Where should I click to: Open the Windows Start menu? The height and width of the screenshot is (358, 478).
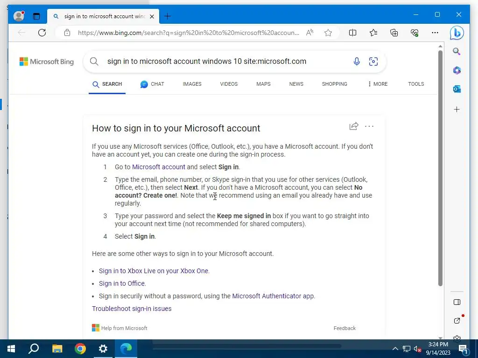pyautogui.click(x=11, y=349)
